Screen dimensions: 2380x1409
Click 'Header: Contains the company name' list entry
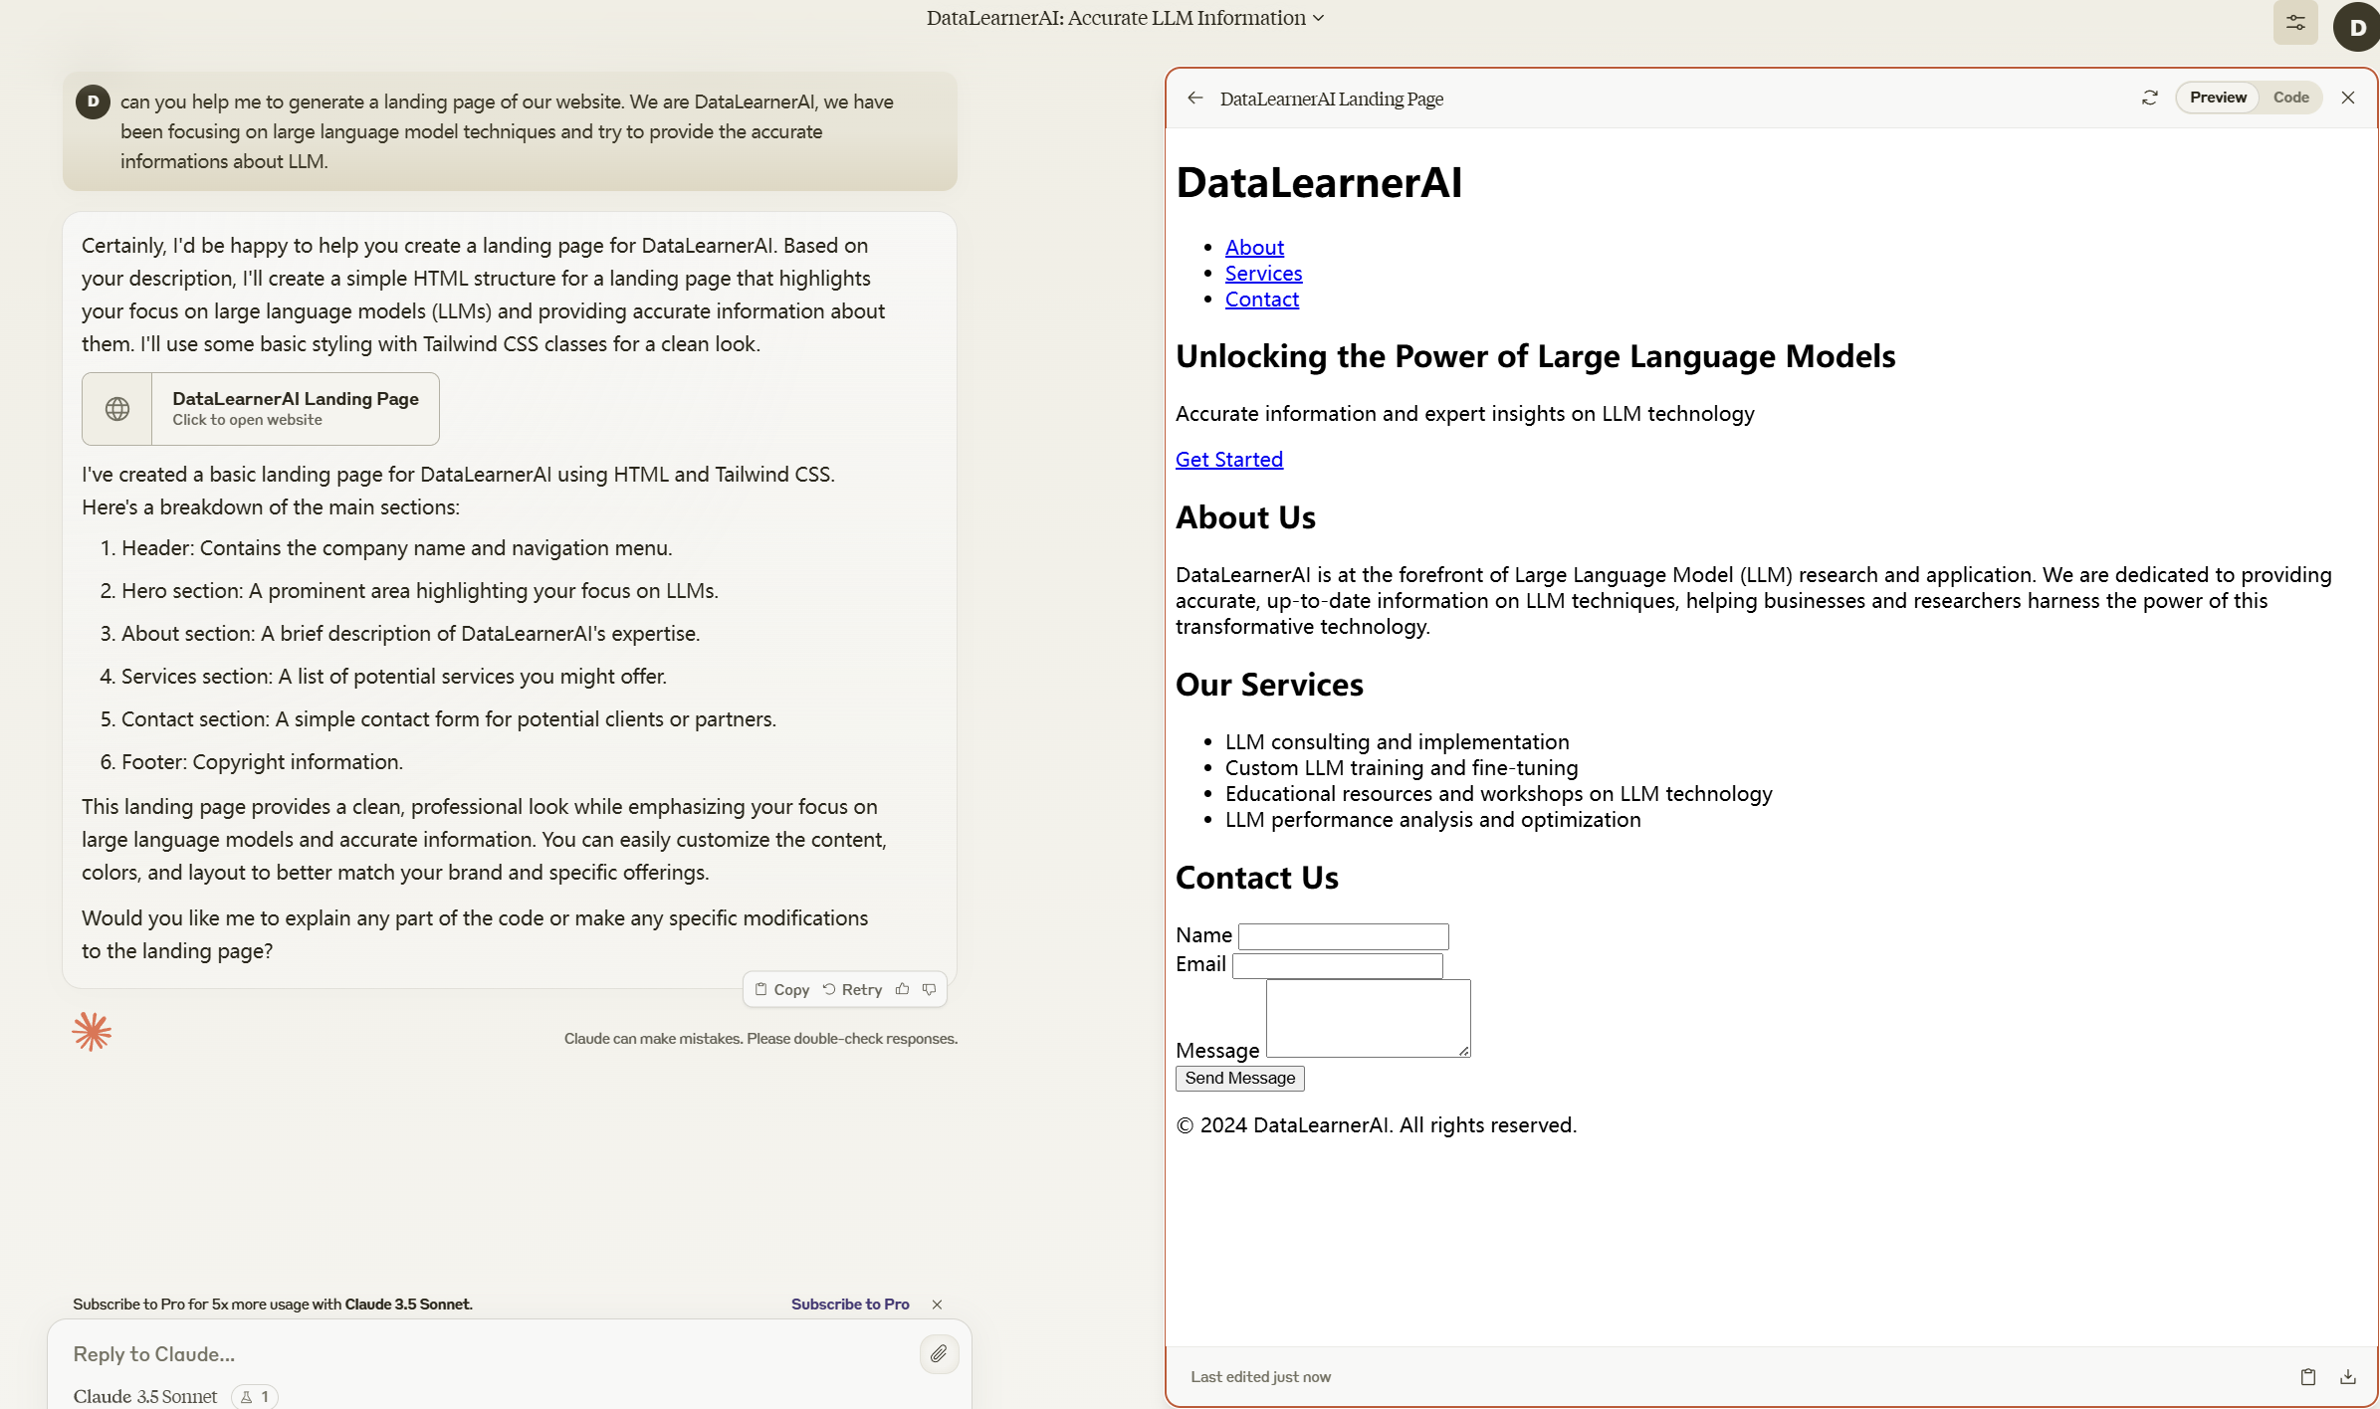396,547
